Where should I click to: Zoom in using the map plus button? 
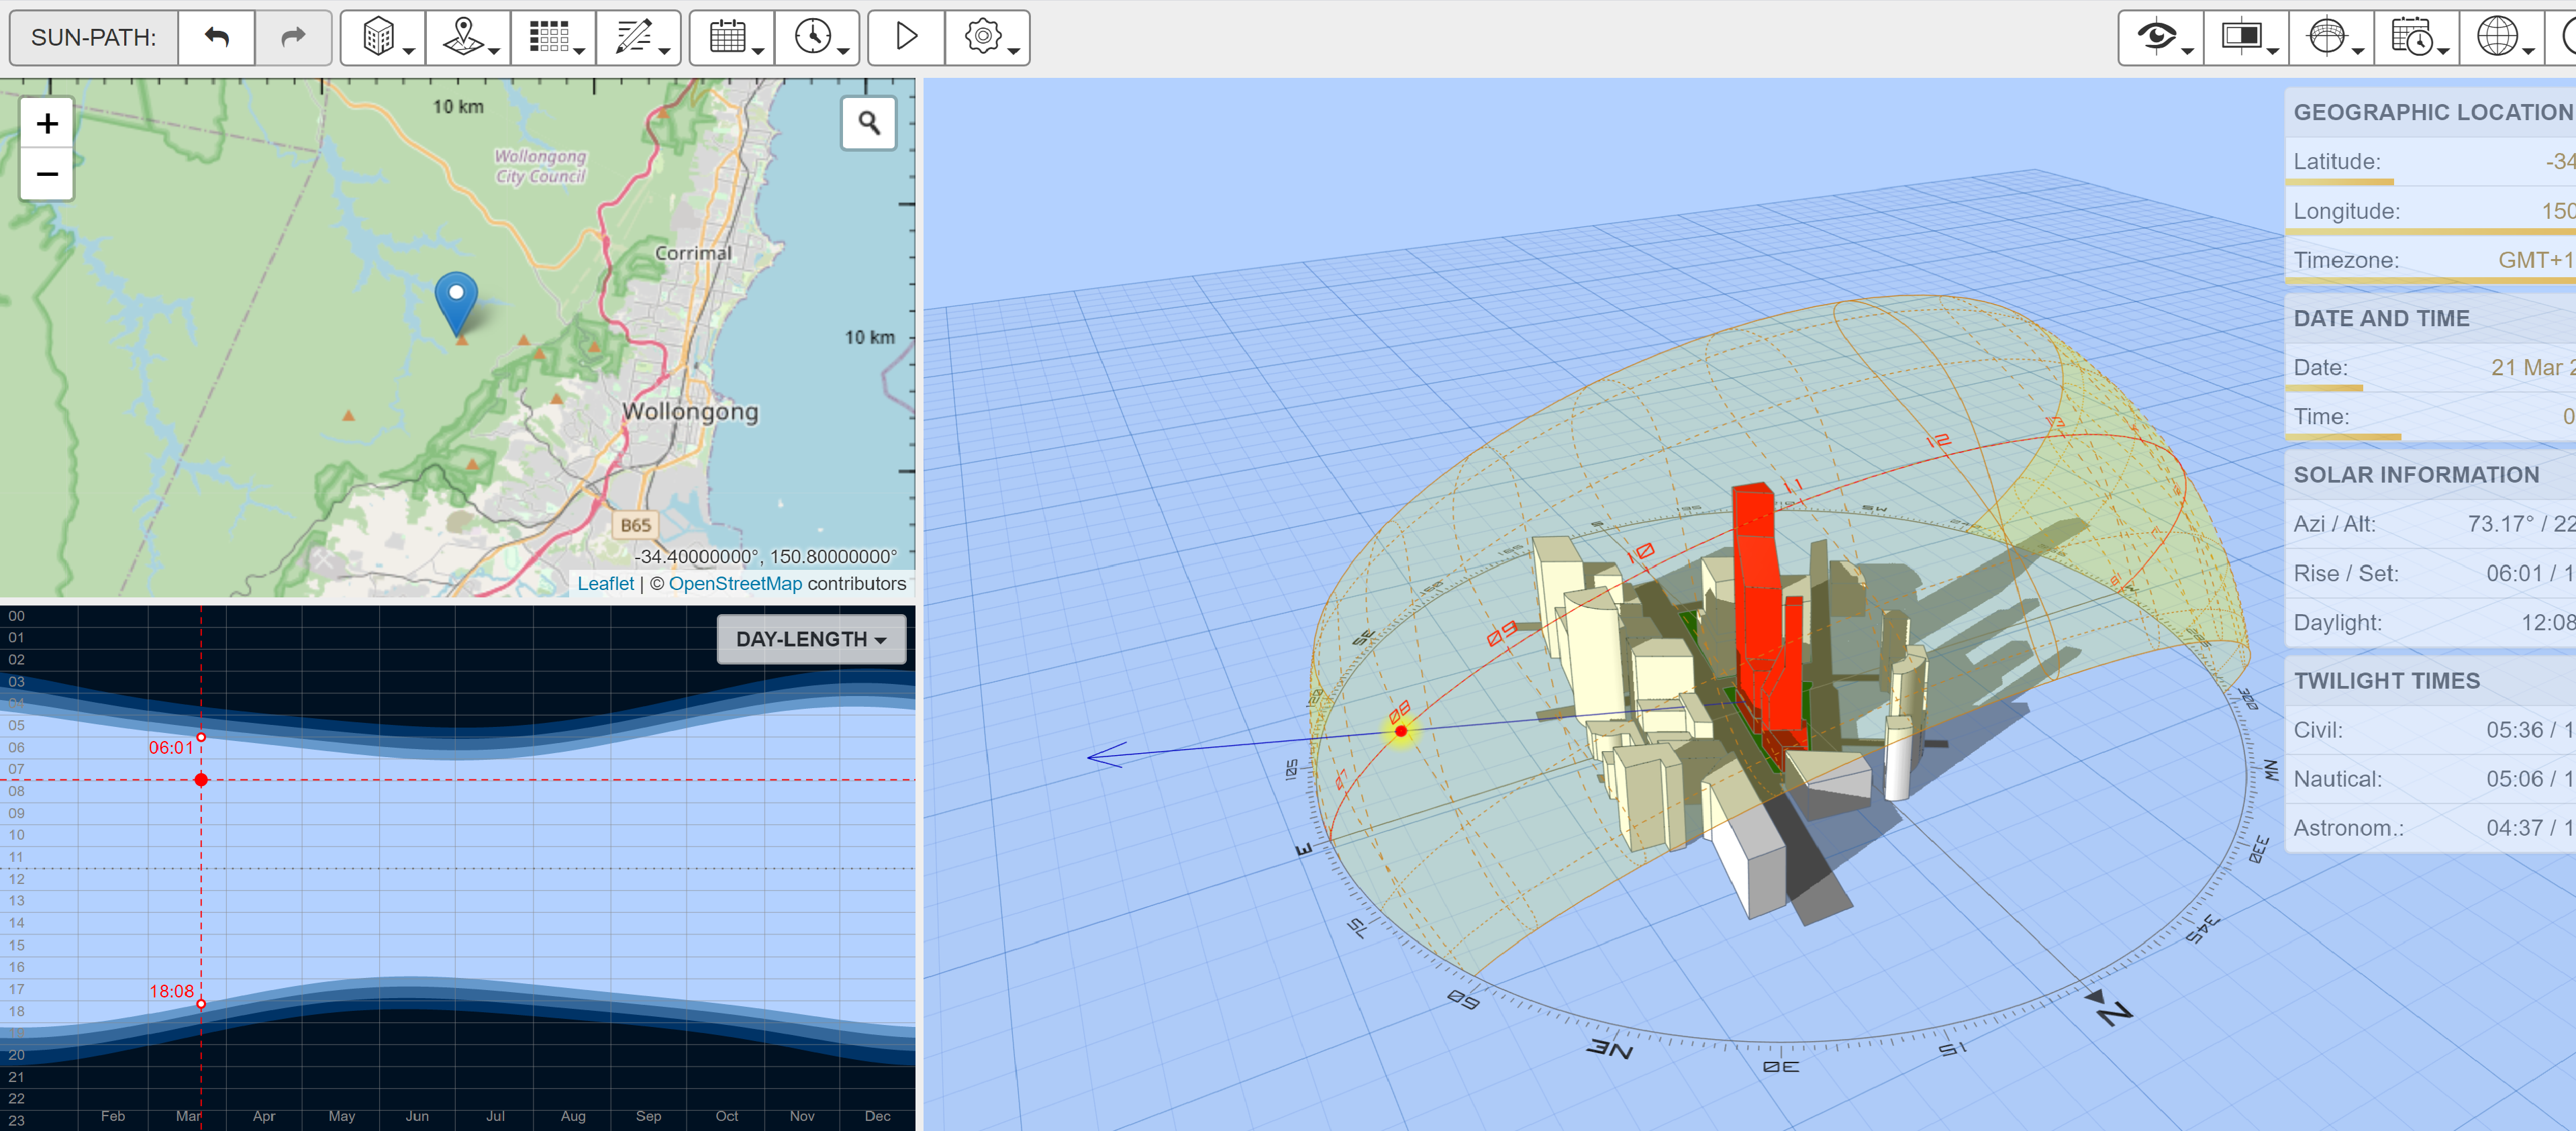point(47,122)
